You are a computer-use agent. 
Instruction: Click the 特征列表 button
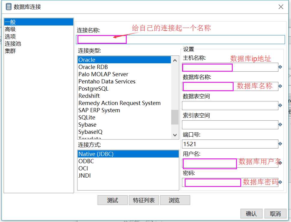click(x=144, y=200)
